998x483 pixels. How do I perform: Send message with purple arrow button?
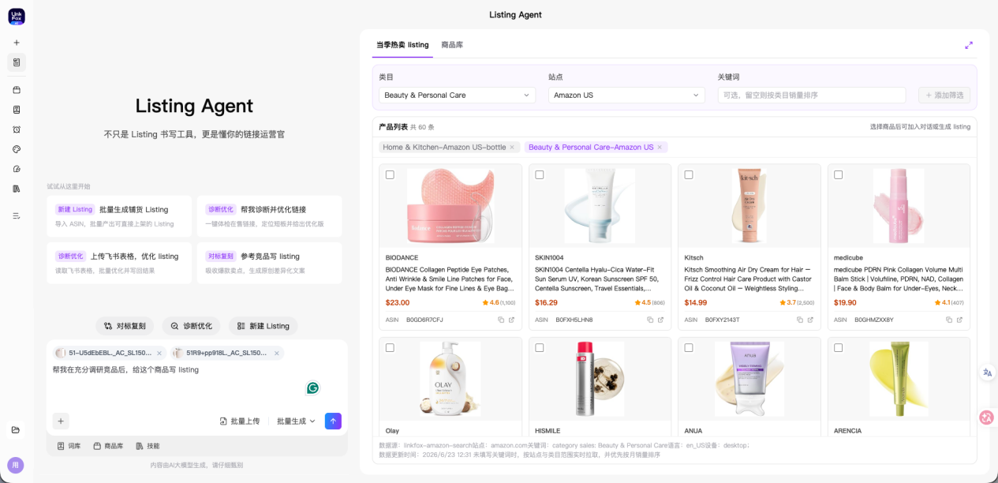tap(333, 421)
